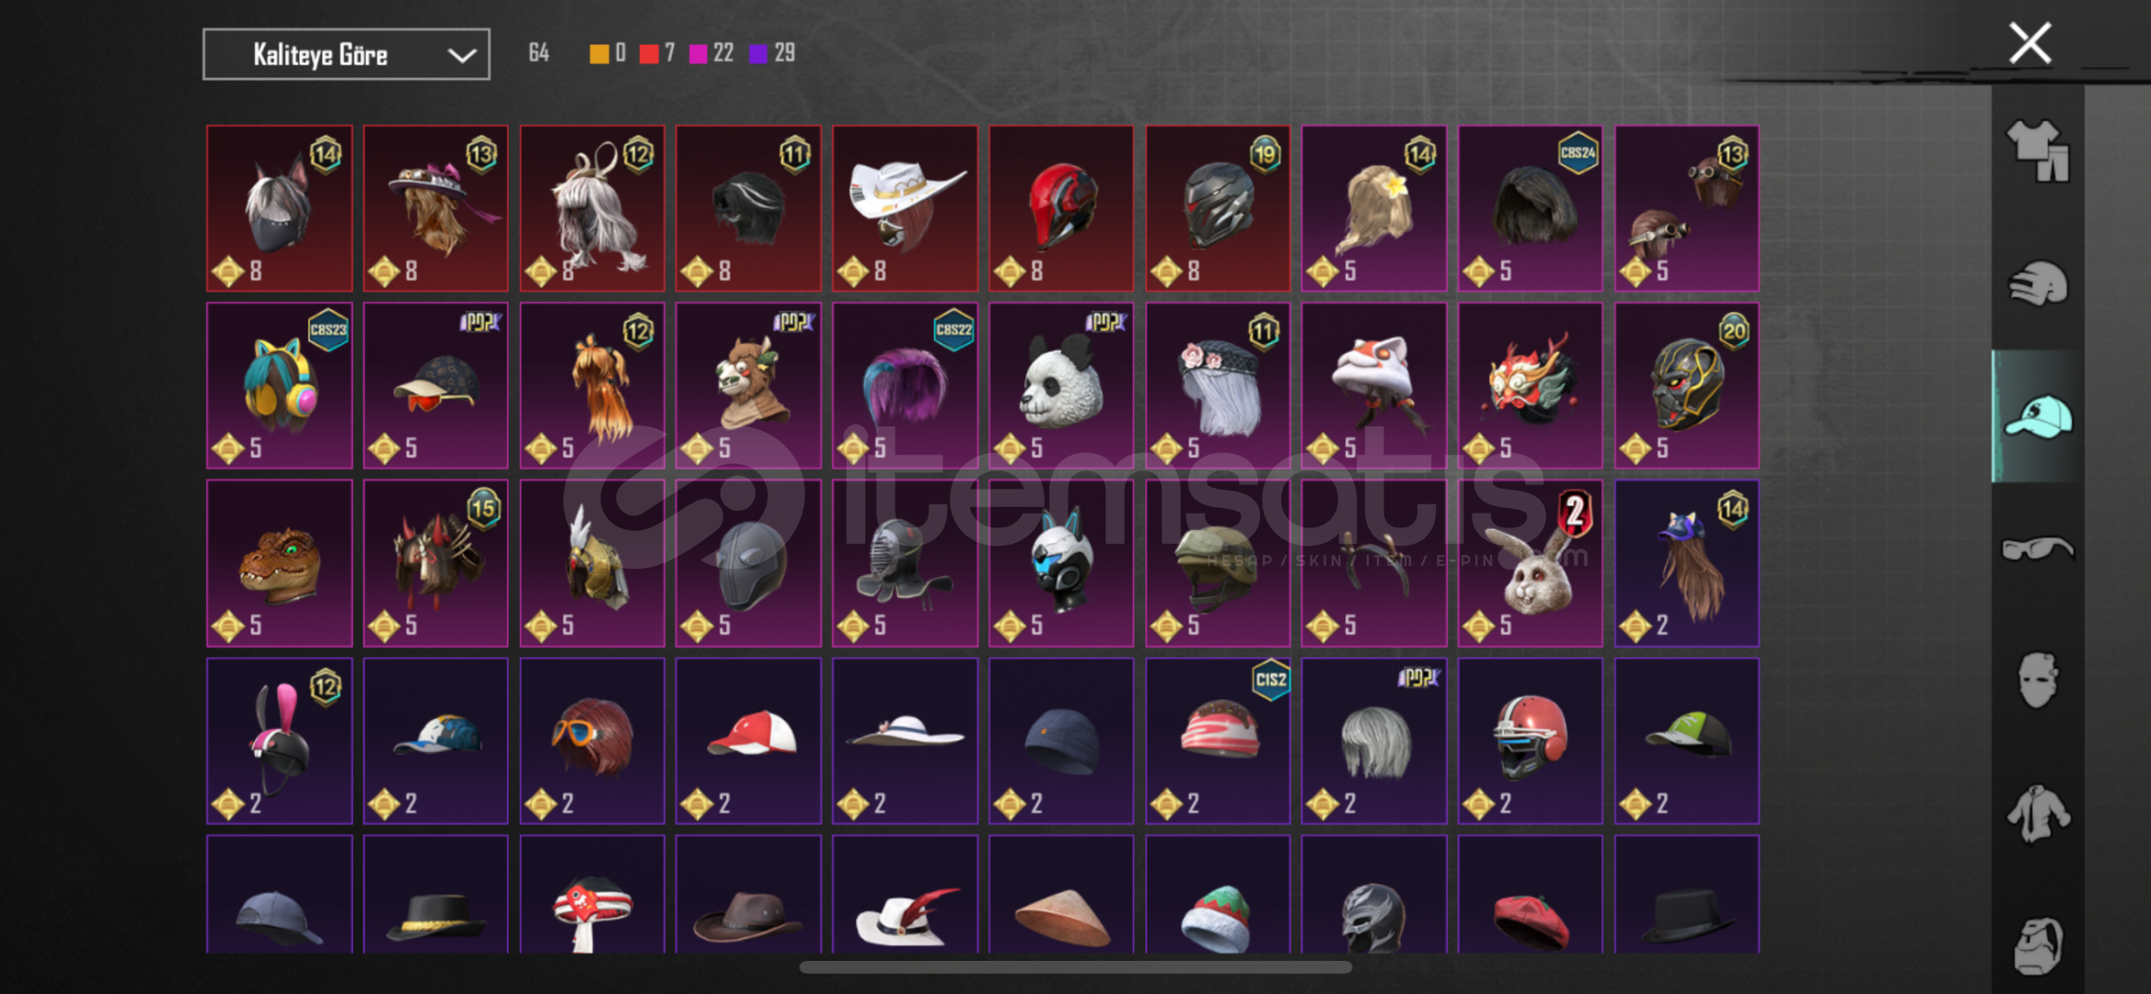Select the helmet category icon
Viewport: 2151px width, 994px height.
click(2038, 283)
